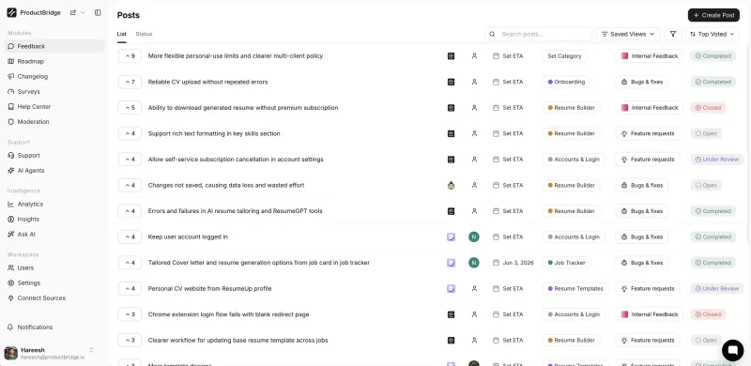Upvote the Keep user account logged in post
Image resolution: width=751 pixels, height=366 pixels.
click(x=130, y=237)
